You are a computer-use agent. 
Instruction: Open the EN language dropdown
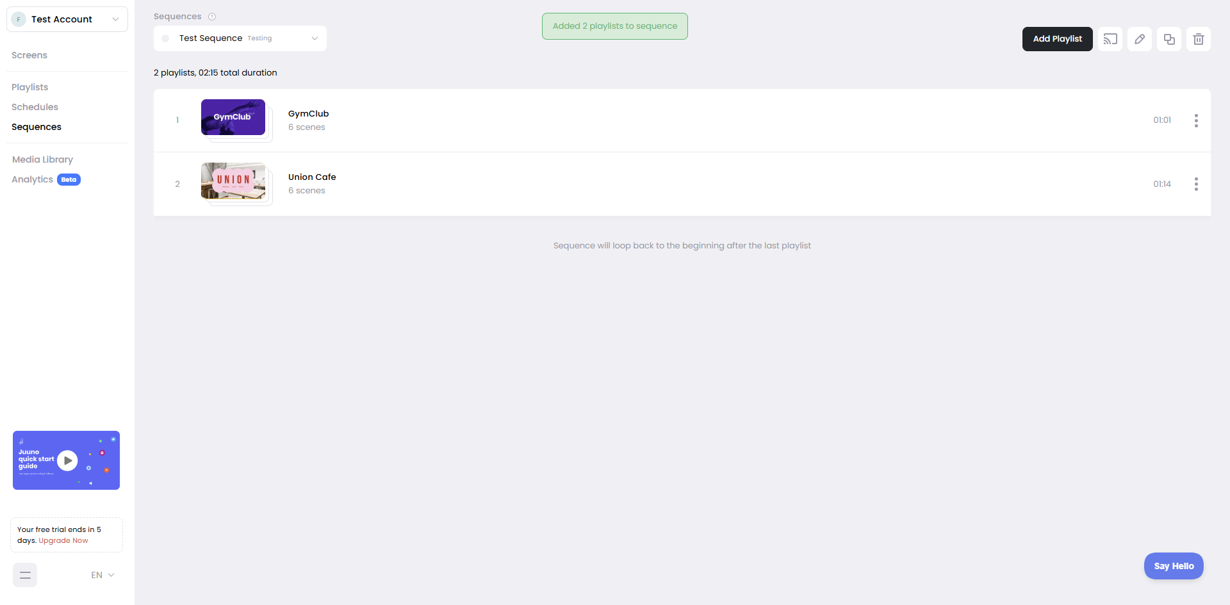pyautogui.click(x=102, y=575)
